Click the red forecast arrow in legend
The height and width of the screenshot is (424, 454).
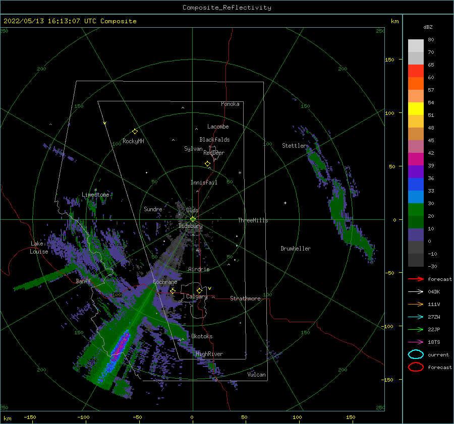(x=416, y=279)
